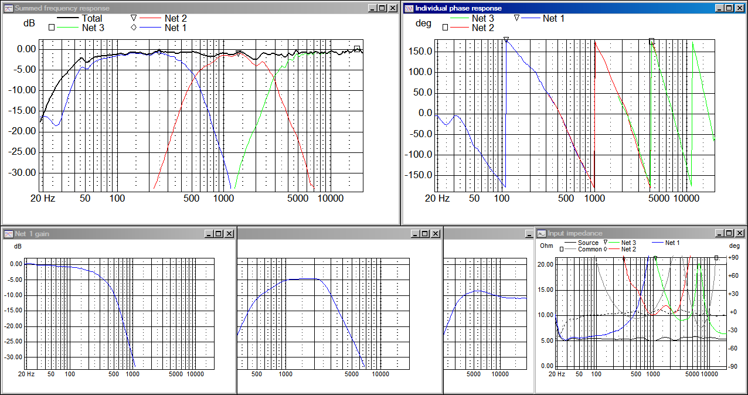
Task: Minimize the Summed frequency response window
Action: 373,8
